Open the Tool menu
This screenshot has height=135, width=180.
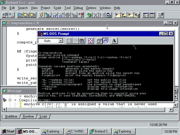point(67,8)
